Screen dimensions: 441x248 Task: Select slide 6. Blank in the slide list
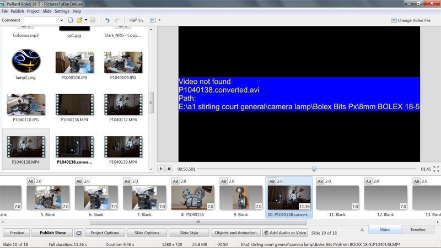(x=96, y=198)
